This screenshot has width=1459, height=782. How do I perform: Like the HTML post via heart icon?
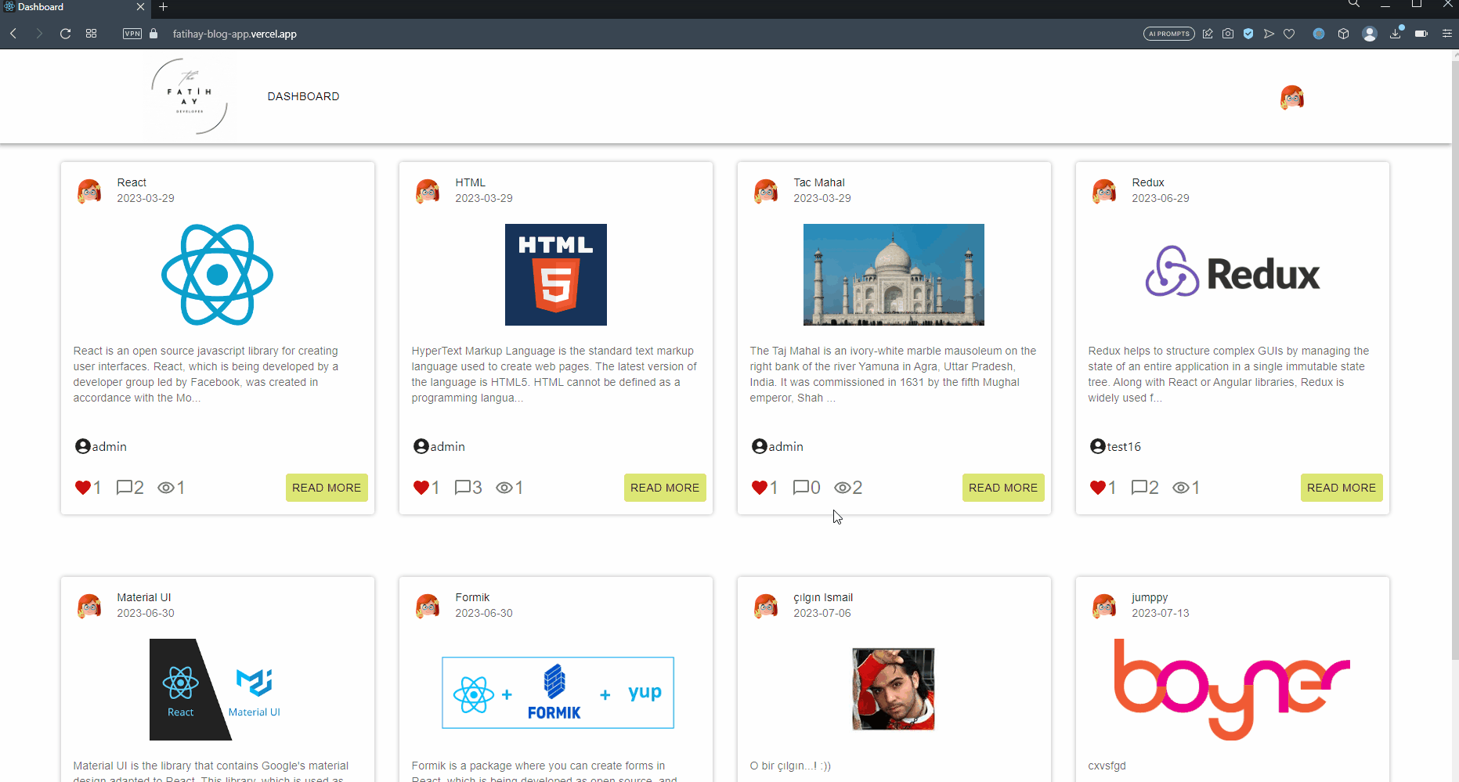421,488
